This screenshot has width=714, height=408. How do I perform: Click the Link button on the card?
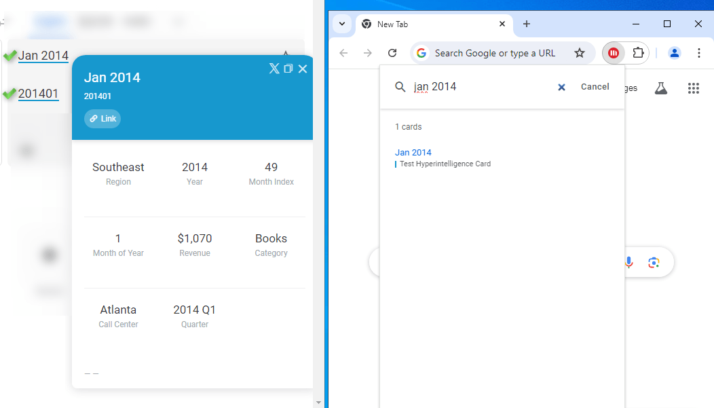tap(102, 119)
